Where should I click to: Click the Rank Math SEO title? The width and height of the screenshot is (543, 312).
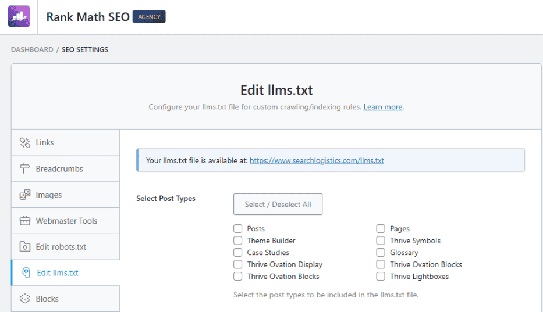click(88, 17)
